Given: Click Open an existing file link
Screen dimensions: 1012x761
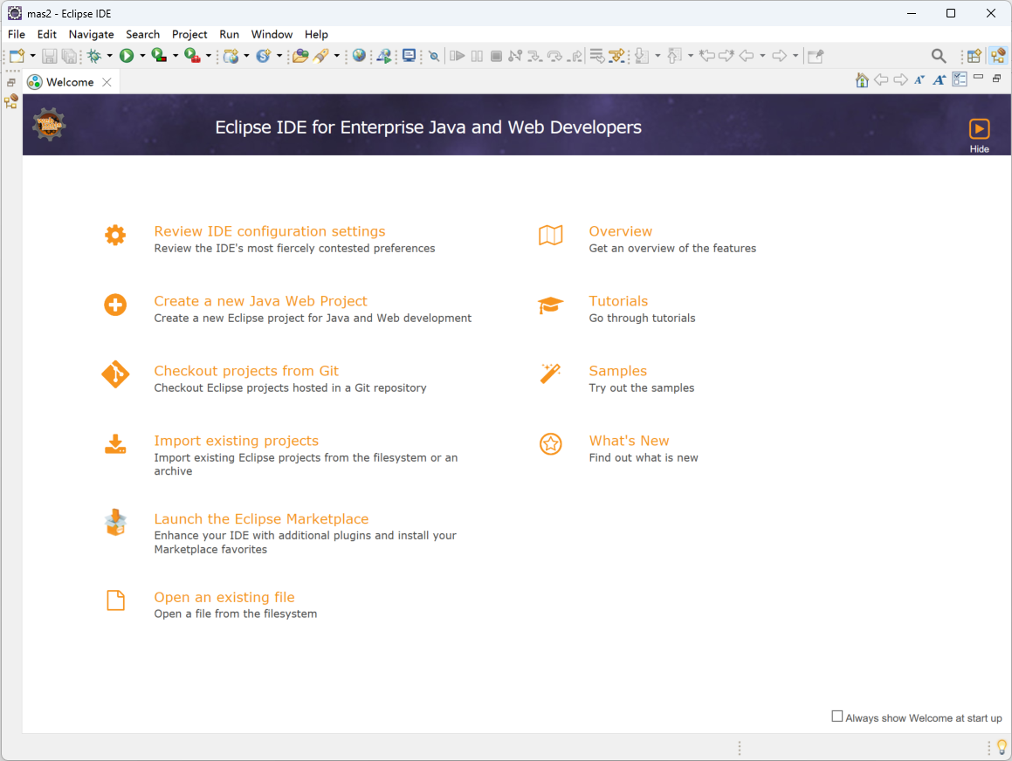Looking at the screenshot, I should tap(224, 597).
